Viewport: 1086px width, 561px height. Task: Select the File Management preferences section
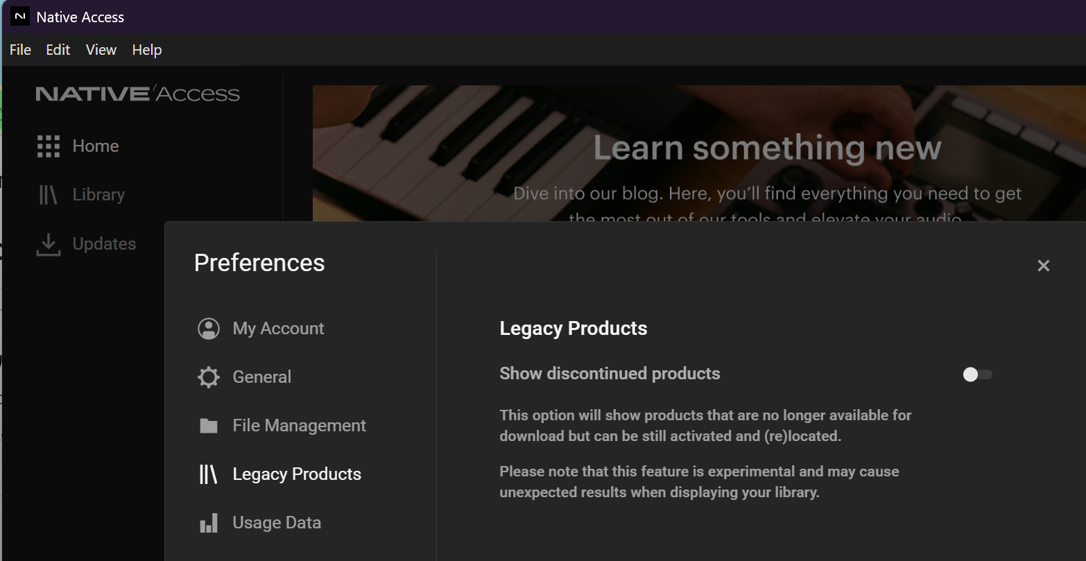pos(299,426)
